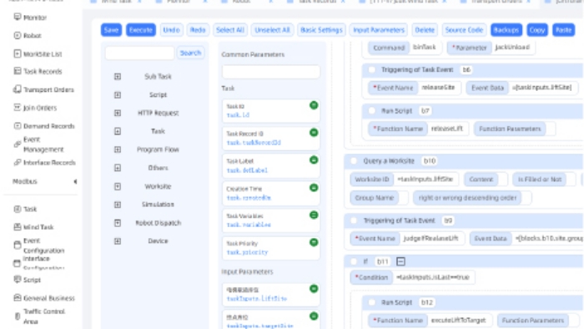The height and width of the screenshot is (329, 584).
Task: Expand the Task tree node
Action: 118,131
